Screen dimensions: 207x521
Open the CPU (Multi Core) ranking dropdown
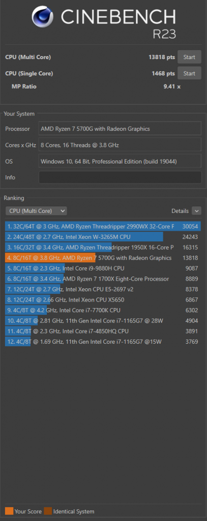click(x=36, y=211)
